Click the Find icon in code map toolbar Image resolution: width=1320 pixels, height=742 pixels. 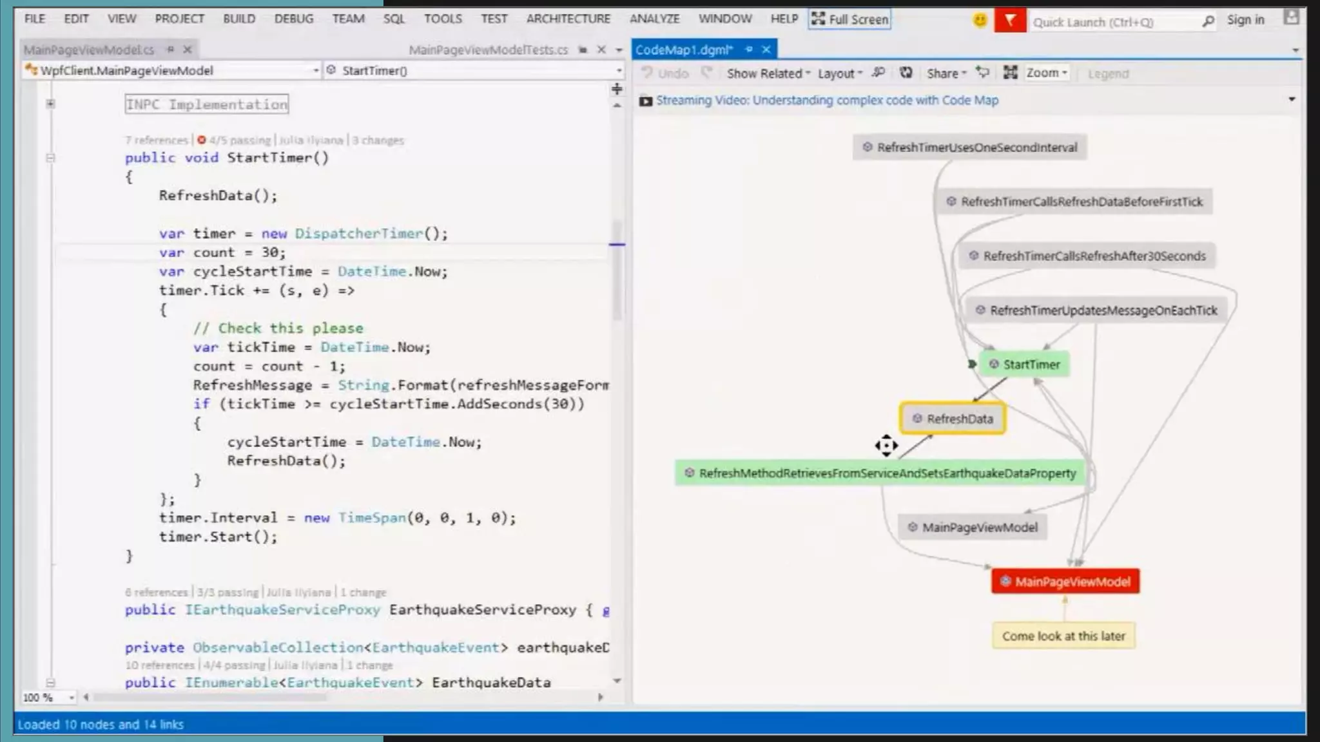[878, 73]
